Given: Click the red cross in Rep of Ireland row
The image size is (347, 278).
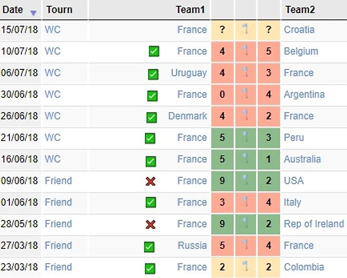Looking at the screenshot, I should [151, 224].
